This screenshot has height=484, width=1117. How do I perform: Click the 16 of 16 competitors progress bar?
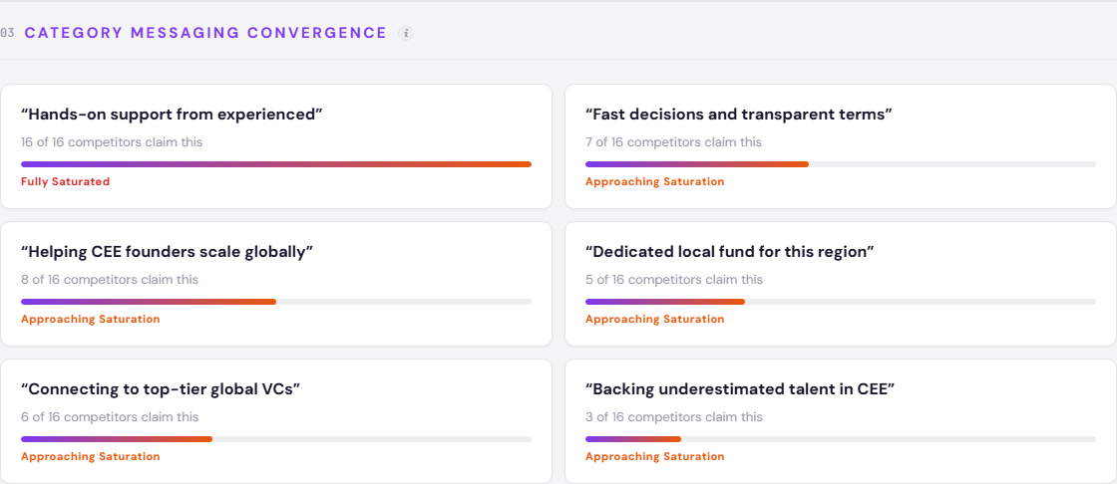click(x=276, y=164)
